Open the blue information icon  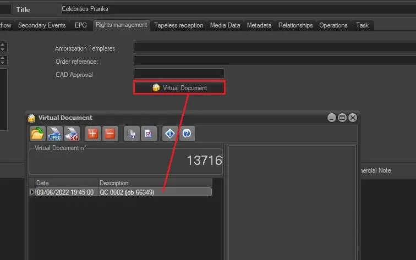click(x=171, y=134)
